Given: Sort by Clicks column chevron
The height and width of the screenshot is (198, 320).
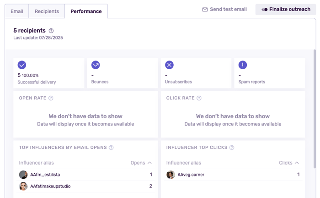Looking at the screenshot, I should coord(297,163).
